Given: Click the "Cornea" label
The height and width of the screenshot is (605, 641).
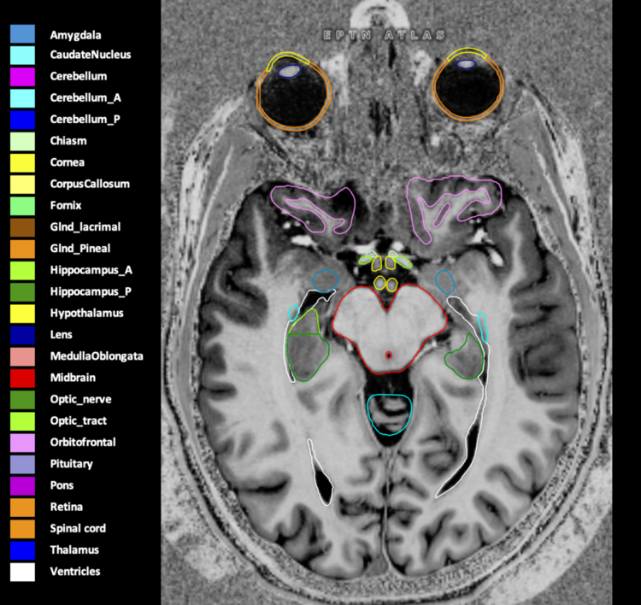Looking at the screenshot, I should tap(67, 162).
